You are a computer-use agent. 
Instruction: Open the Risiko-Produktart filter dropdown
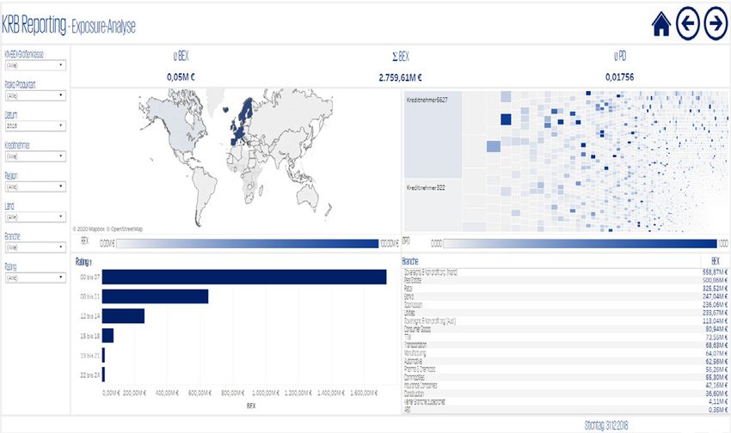[x=35, y=95]
